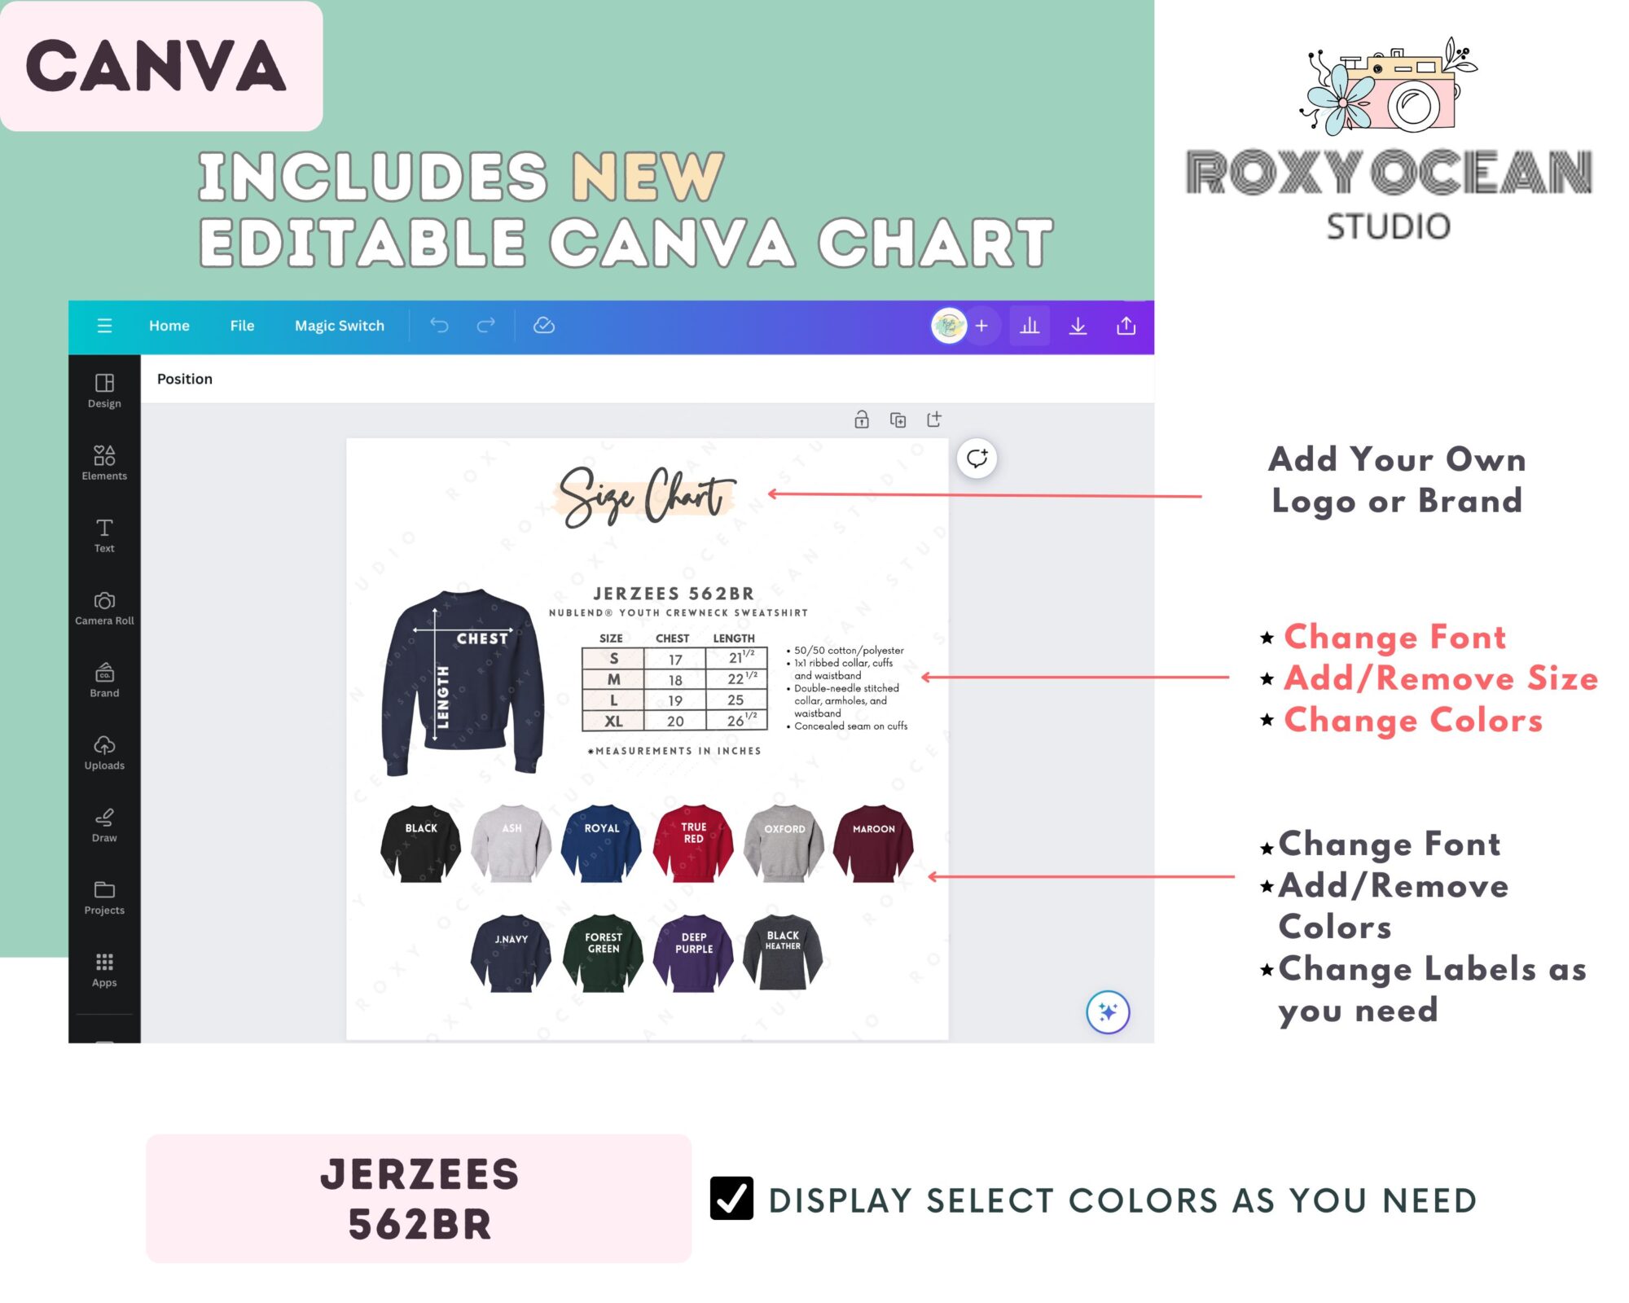1629x1303 pixels.
Task: Click the redo arrow button
Action: pos(485,324)
